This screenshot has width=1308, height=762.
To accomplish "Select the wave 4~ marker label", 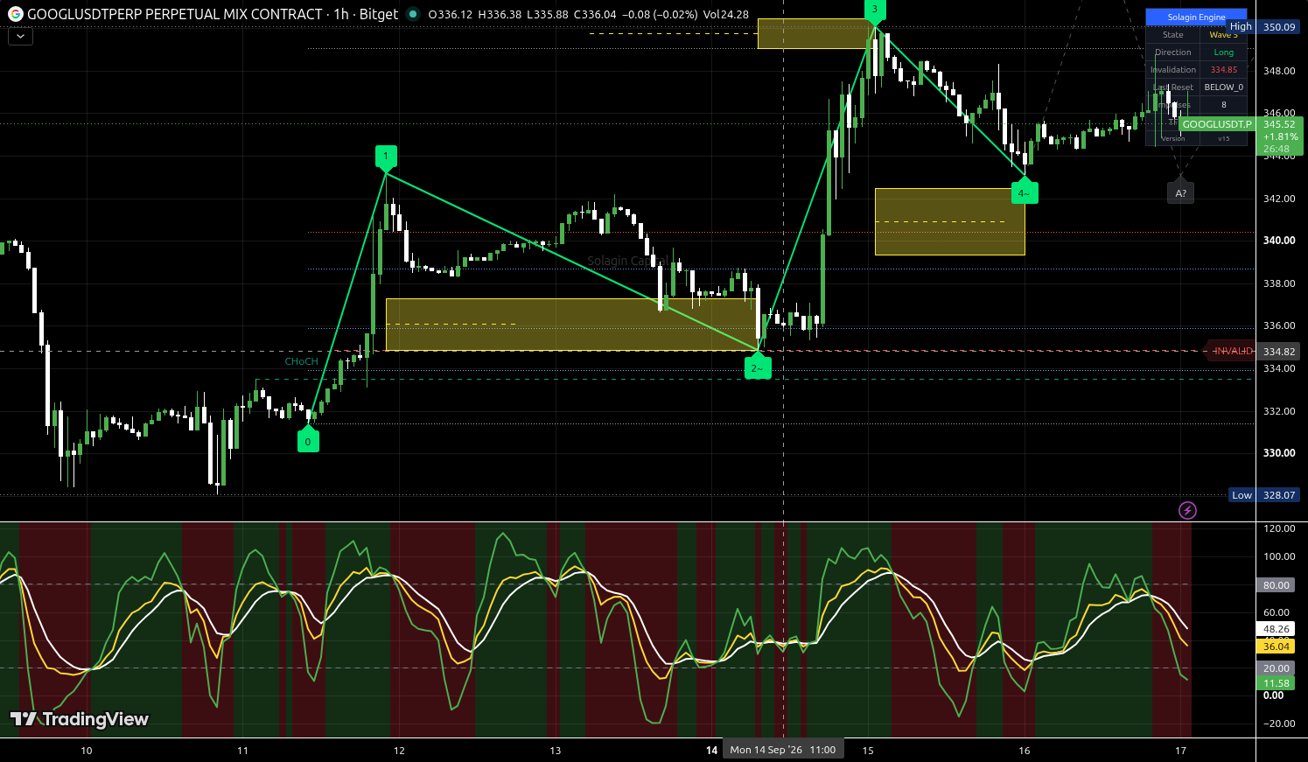I will click(1025, 192).
